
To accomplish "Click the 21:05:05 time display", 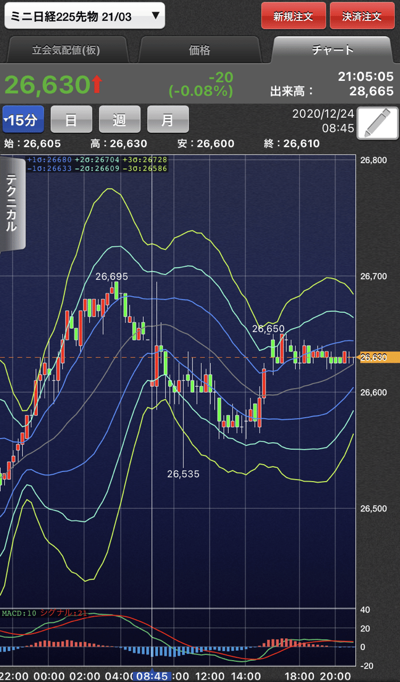I will tap(366, 77).
